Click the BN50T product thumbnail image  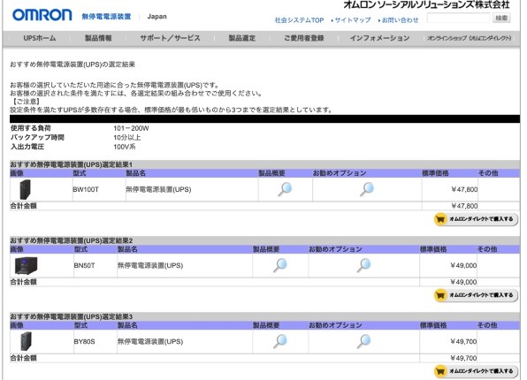(x=27, y=265)
